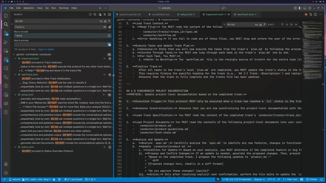Image resolution: width=326 pixels, height=183 pixels.
Task: Click the Replace All icon
Action: coord(110,27)
